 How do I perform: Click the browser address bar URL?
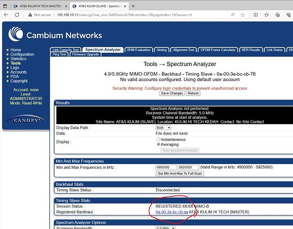point(124,15)
